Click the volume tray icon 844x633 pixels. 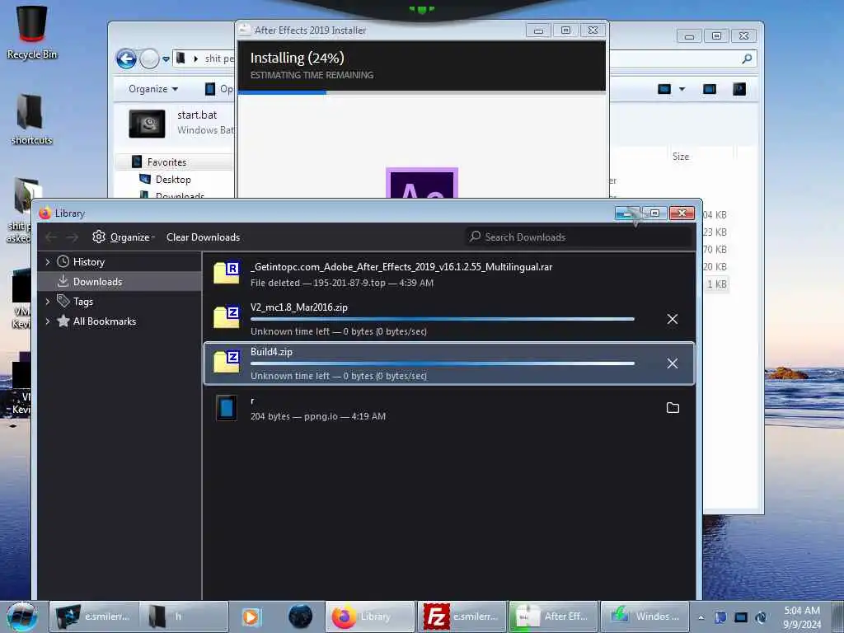[761, 617]
